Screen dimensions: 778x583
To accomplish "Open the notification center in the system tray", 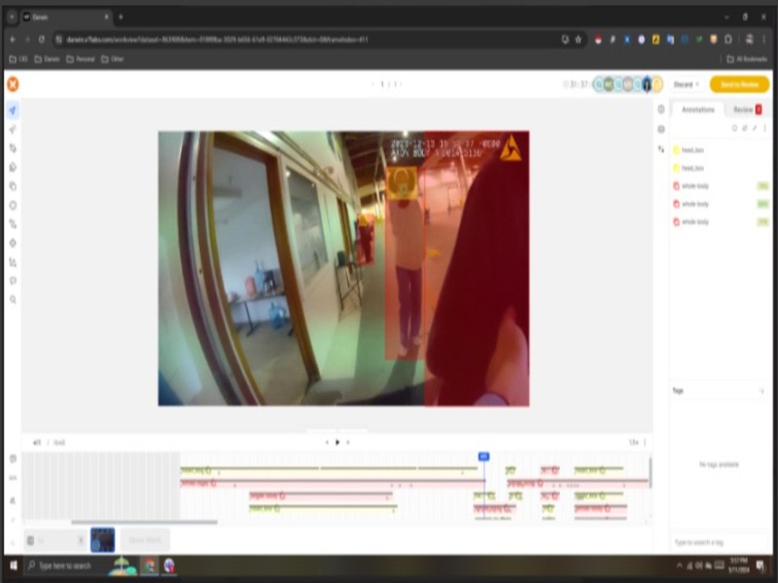I will tap(761, 565).
